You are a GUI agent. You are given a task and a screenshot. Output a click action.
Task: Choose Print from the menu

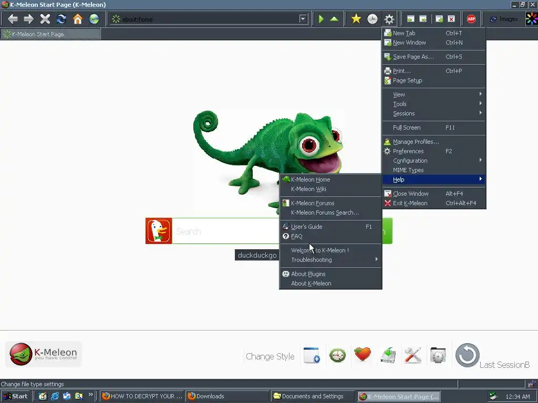tap(433, 71)
